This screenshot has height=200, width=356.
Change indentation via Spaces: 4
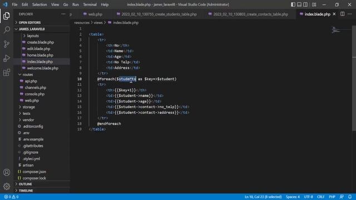(x=293, y=197)
